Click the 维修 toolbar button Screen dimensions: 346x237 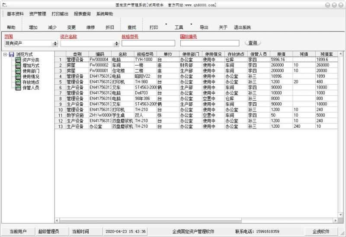coord(90,27)
